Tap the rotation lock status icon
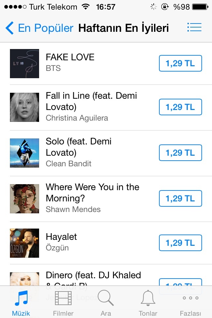This screenshot has height=318, width=212. point(165,7)
